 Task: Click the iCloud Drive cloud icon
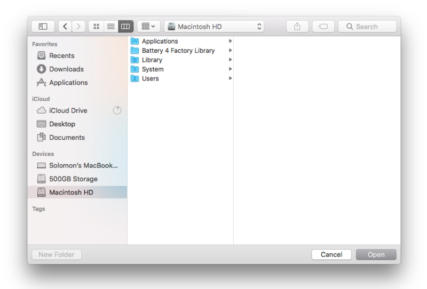tap(42, 110)
